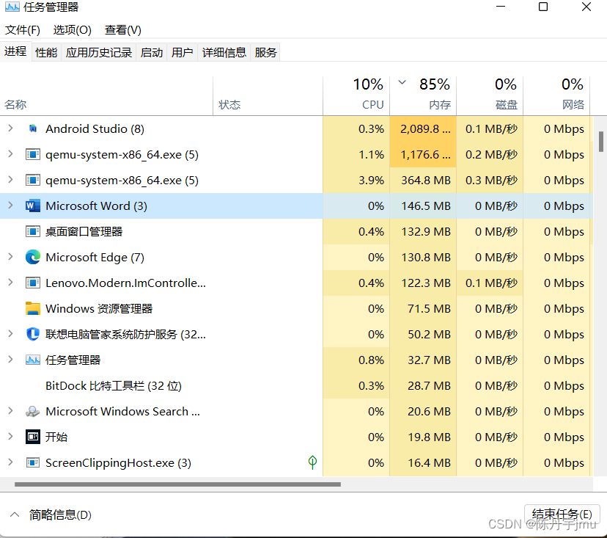
Task: Sort by the 磁盘 column header
Action: click(x=490, y=96)
